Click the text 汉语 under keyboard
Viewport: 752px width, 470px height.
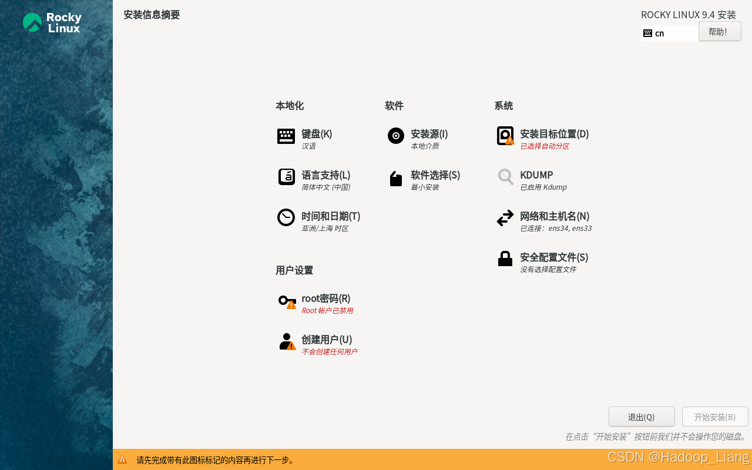pyautogui.click(x=308, y=146)
